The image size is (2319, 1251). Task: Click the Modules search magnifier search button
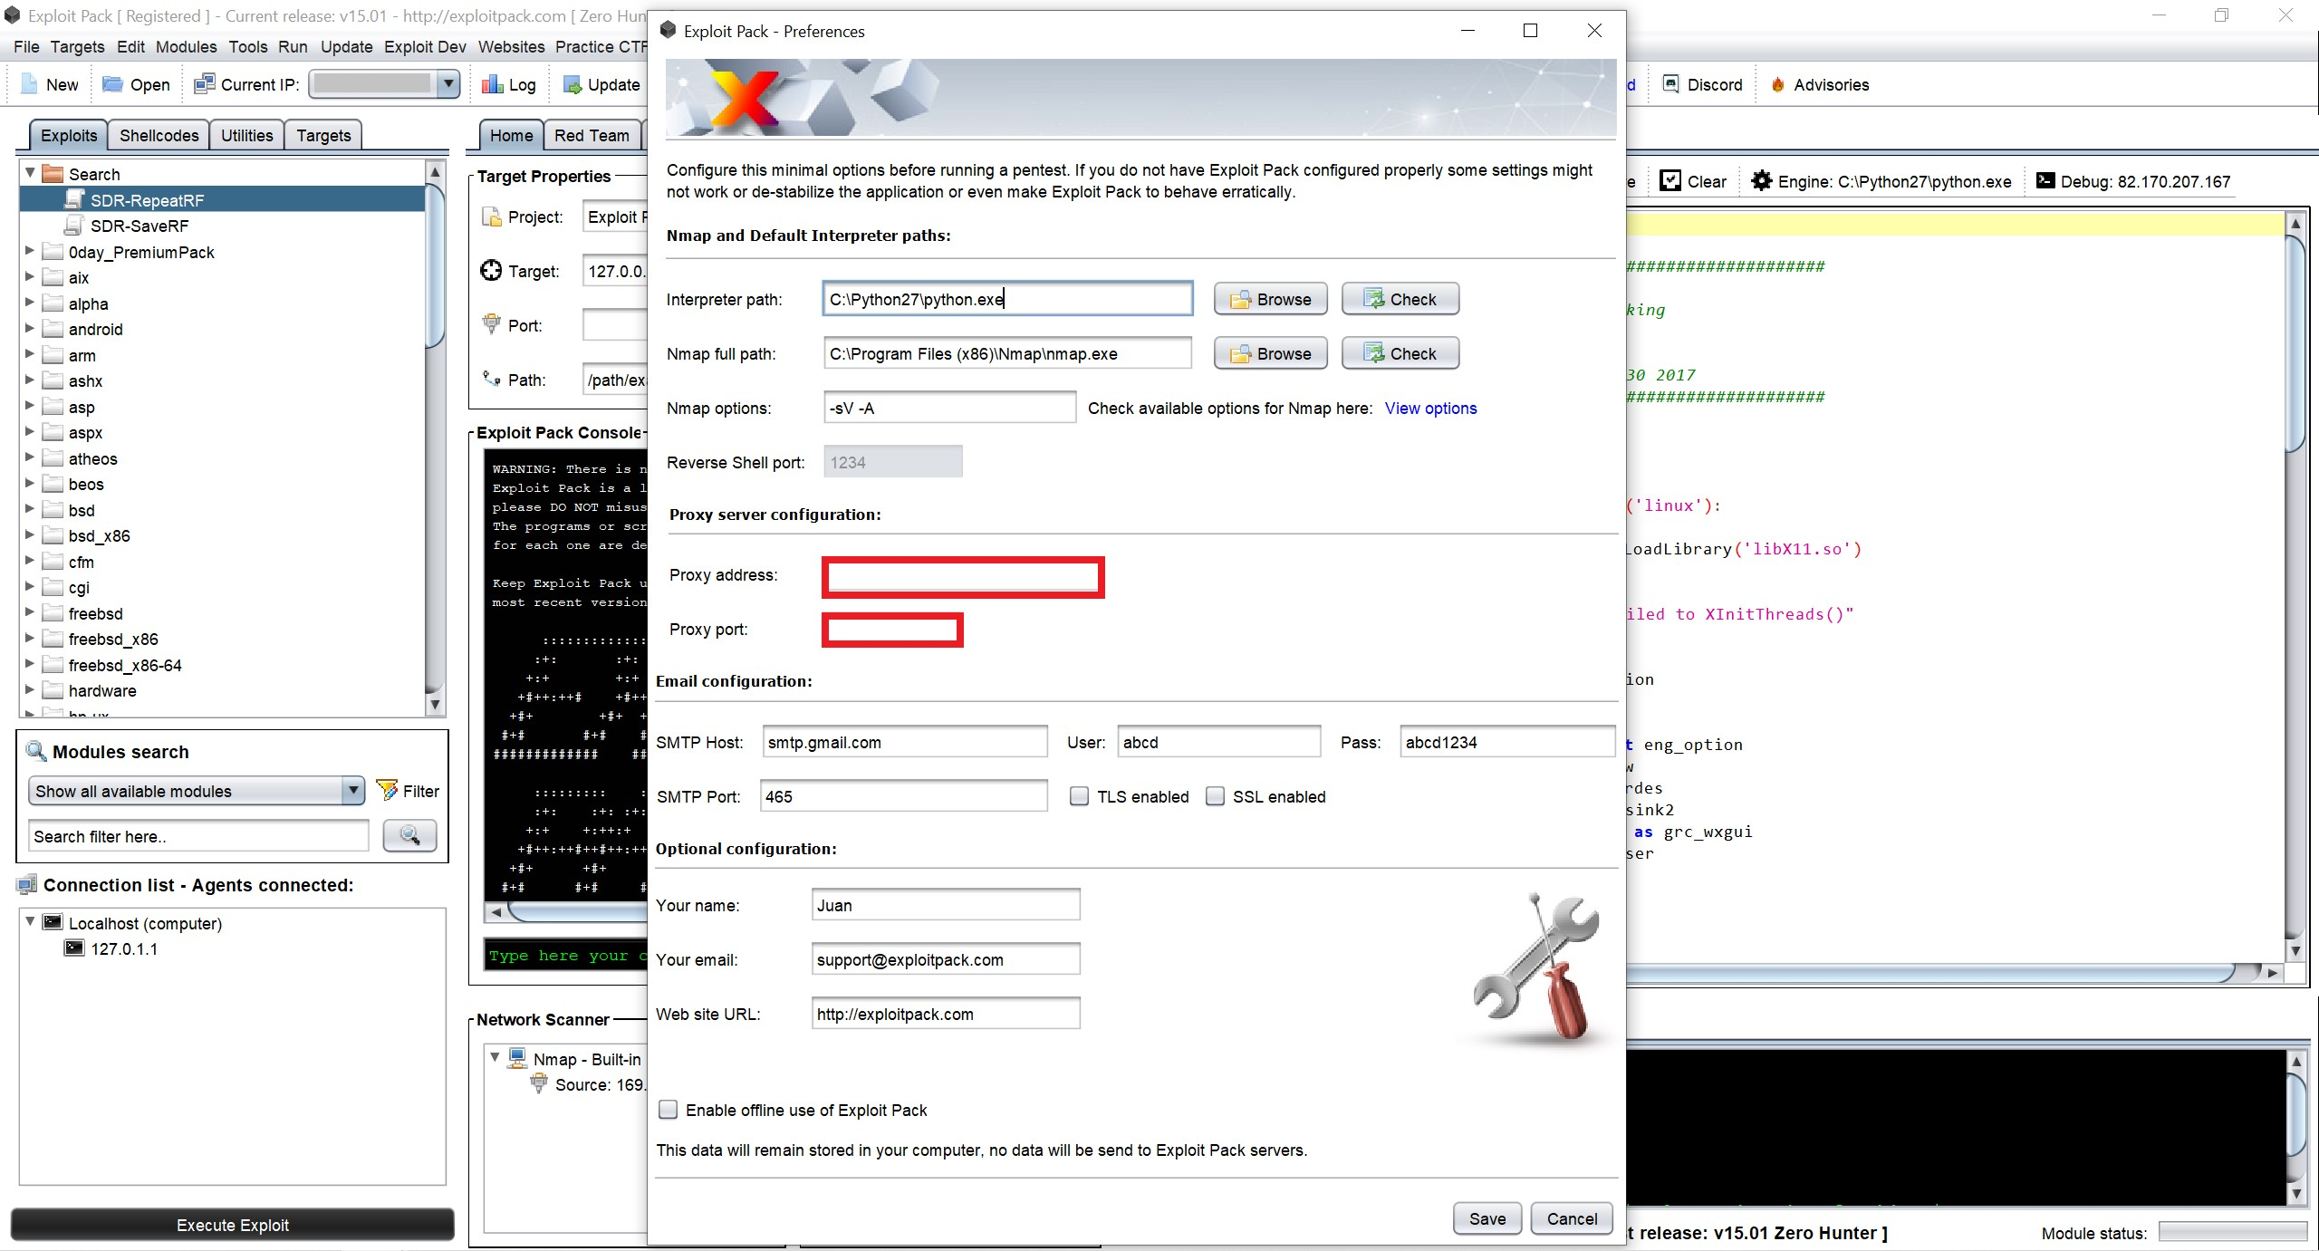409,835
